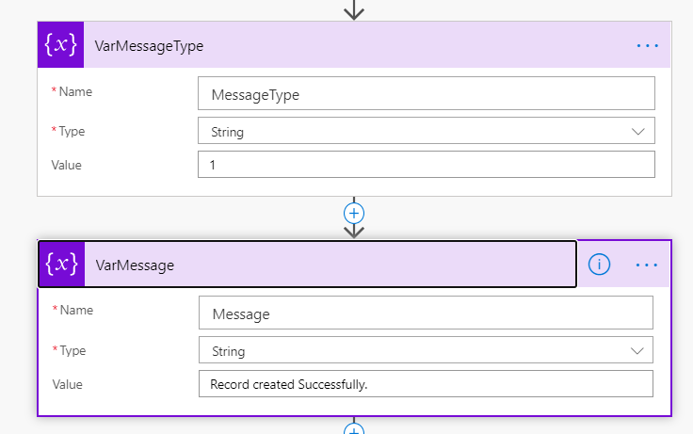The height and width of the screenshot is (434, 693).
Task: Open the VarMessage ellipsis menu
Action: point(647,265)
